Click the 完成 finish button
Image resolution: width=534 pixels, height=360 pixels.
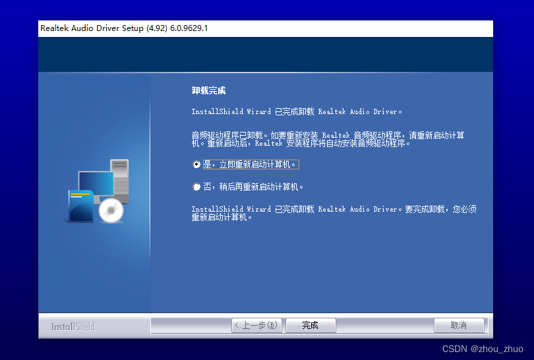click(311, 325)
